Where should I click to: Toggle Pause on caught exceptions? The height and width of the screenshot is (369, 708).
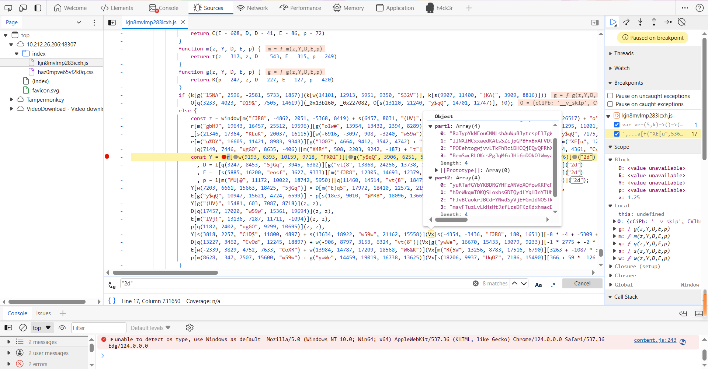[610, 104]
